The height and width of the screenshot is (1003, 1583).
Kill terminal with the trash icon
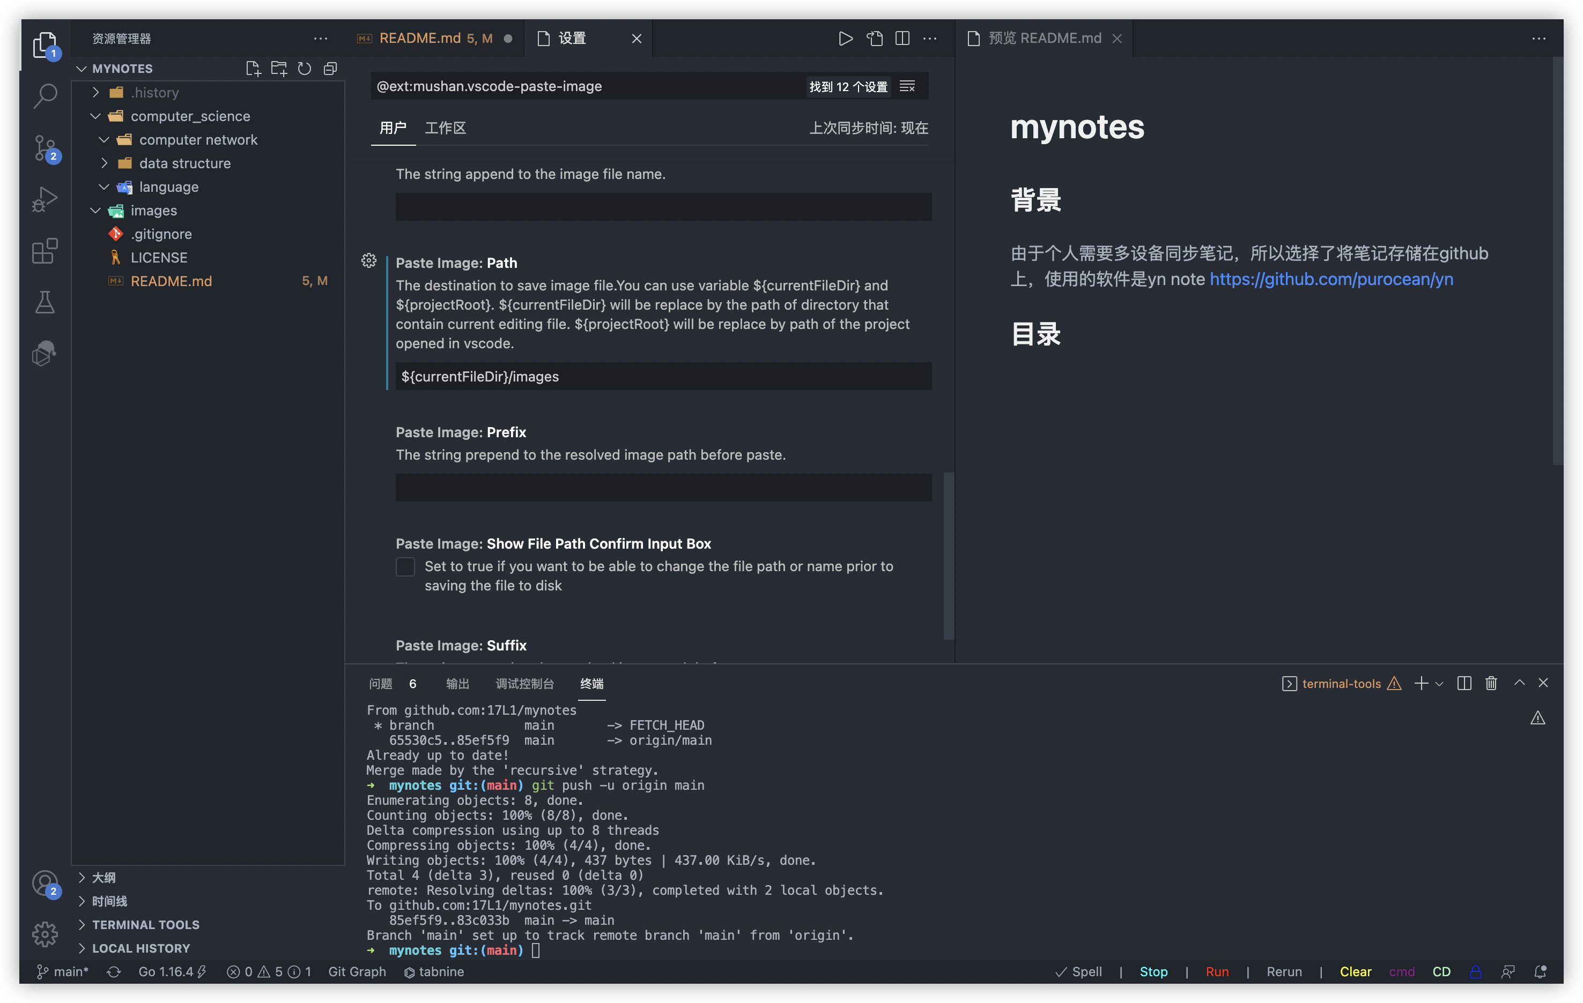tap(1491, 683)
